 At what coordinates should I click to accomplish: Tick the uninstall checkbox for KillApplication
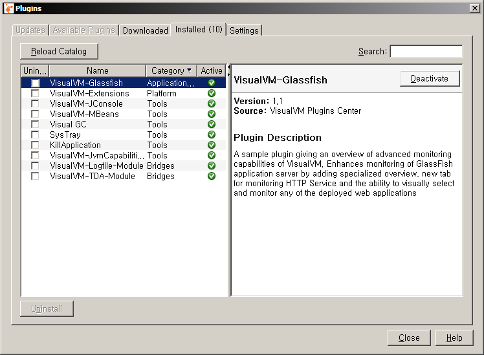pyautogui.click(x=36, y=145)
